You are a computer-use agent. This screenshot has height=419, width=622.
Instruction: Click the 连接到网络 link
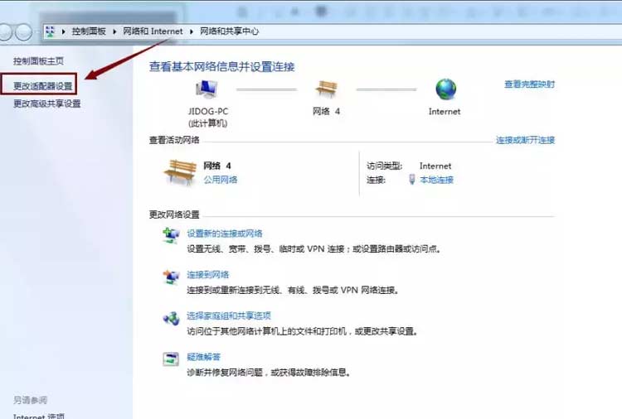pos(208,275)
